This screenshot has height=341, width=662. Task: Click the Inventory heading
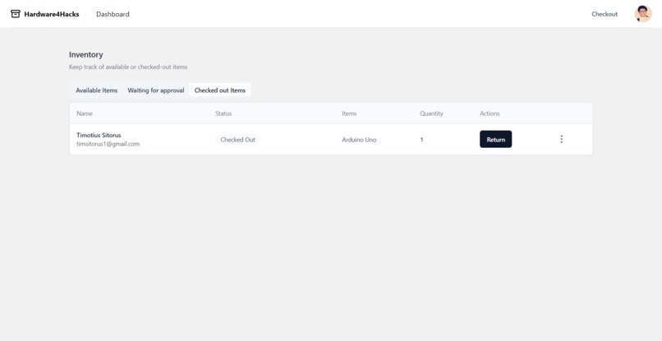tap(86, 54)
